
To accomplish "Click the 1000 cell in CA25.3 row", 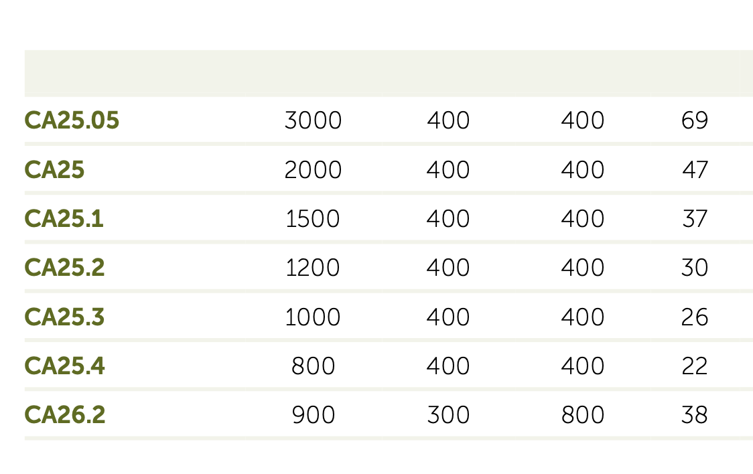I will [x=313, y=317].
